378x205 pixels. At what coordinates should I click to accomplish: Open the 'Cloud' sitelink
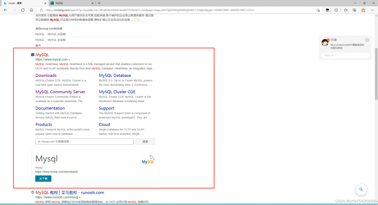pos(104,125)
